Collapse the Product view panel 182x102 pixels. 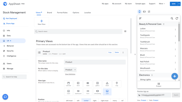tap(123, 53)
